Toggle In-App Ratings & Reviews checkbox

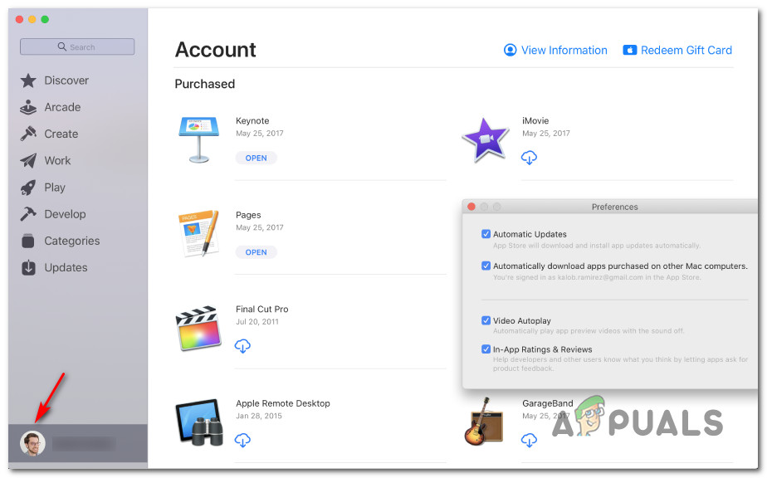[x=486, y=349]
